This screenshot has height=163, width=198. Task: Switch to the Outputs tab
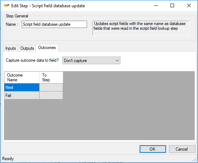[x=27, y=48]
